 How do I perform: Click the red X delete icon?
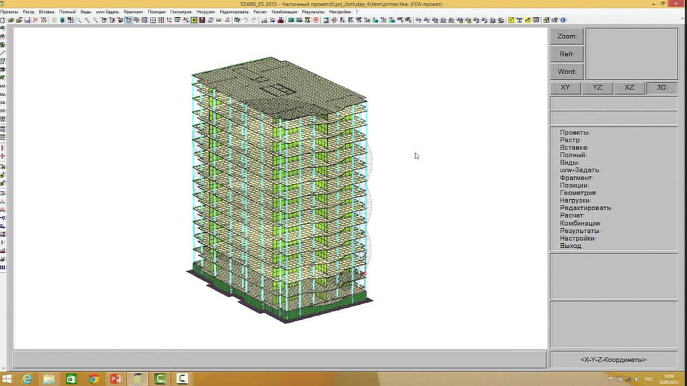click(35, 20)
